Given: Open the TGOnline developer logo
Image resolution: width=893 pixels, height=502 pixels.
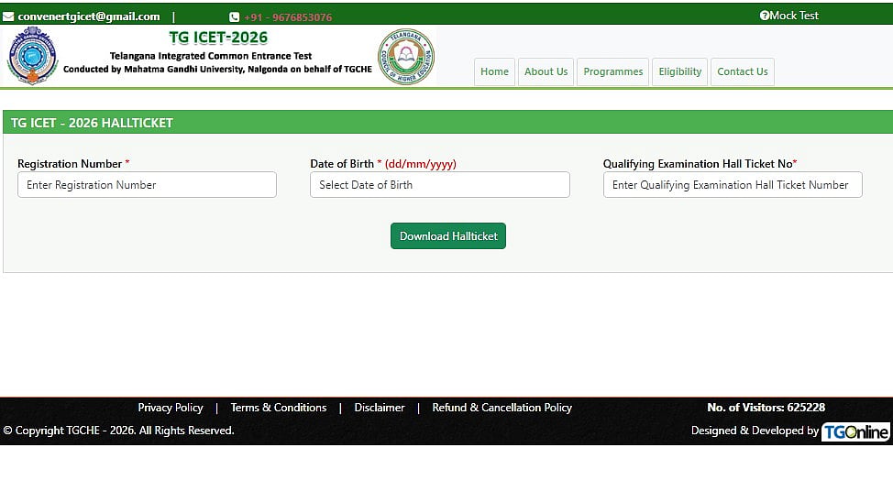Looking at the screenshot, I should tap(855, 432).
